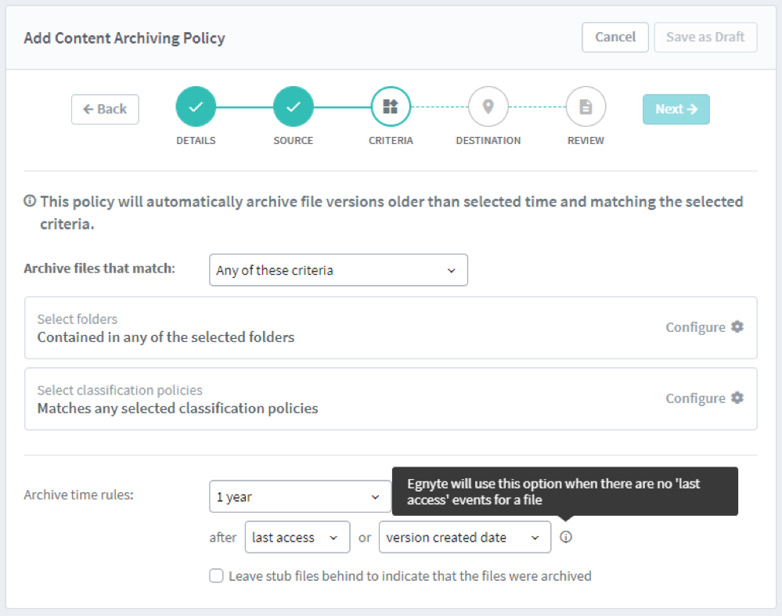
Task: Open the last access dropdown
Action: tap(297, 537)
